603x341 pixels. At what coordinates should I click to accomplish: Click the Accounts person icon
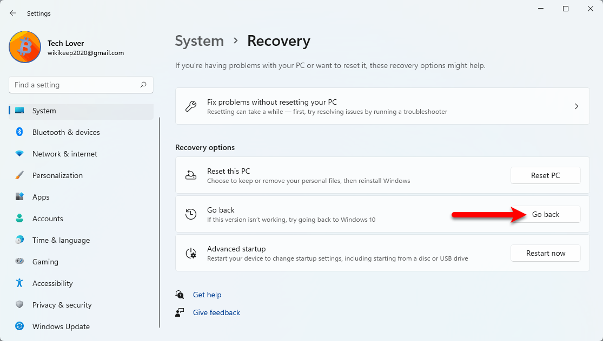[x=19, y=219]
